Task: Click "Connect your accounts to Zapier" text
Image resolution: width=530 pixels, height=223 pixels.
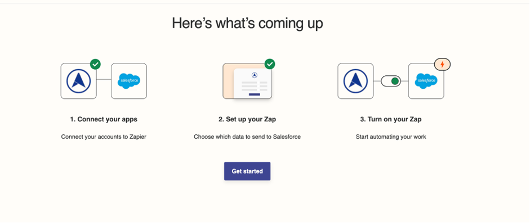Action: pos(104,137)
